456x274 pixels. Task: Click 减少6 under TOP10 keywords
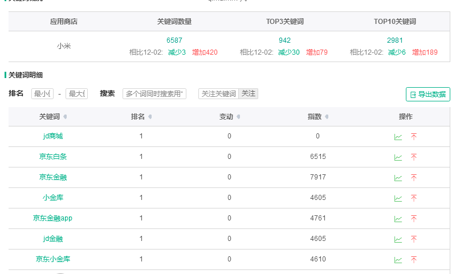point(397,52)
